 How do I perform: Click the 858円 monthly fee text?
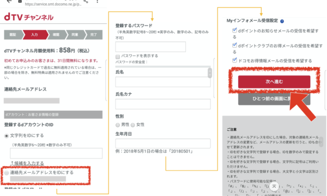pos(67,50)
